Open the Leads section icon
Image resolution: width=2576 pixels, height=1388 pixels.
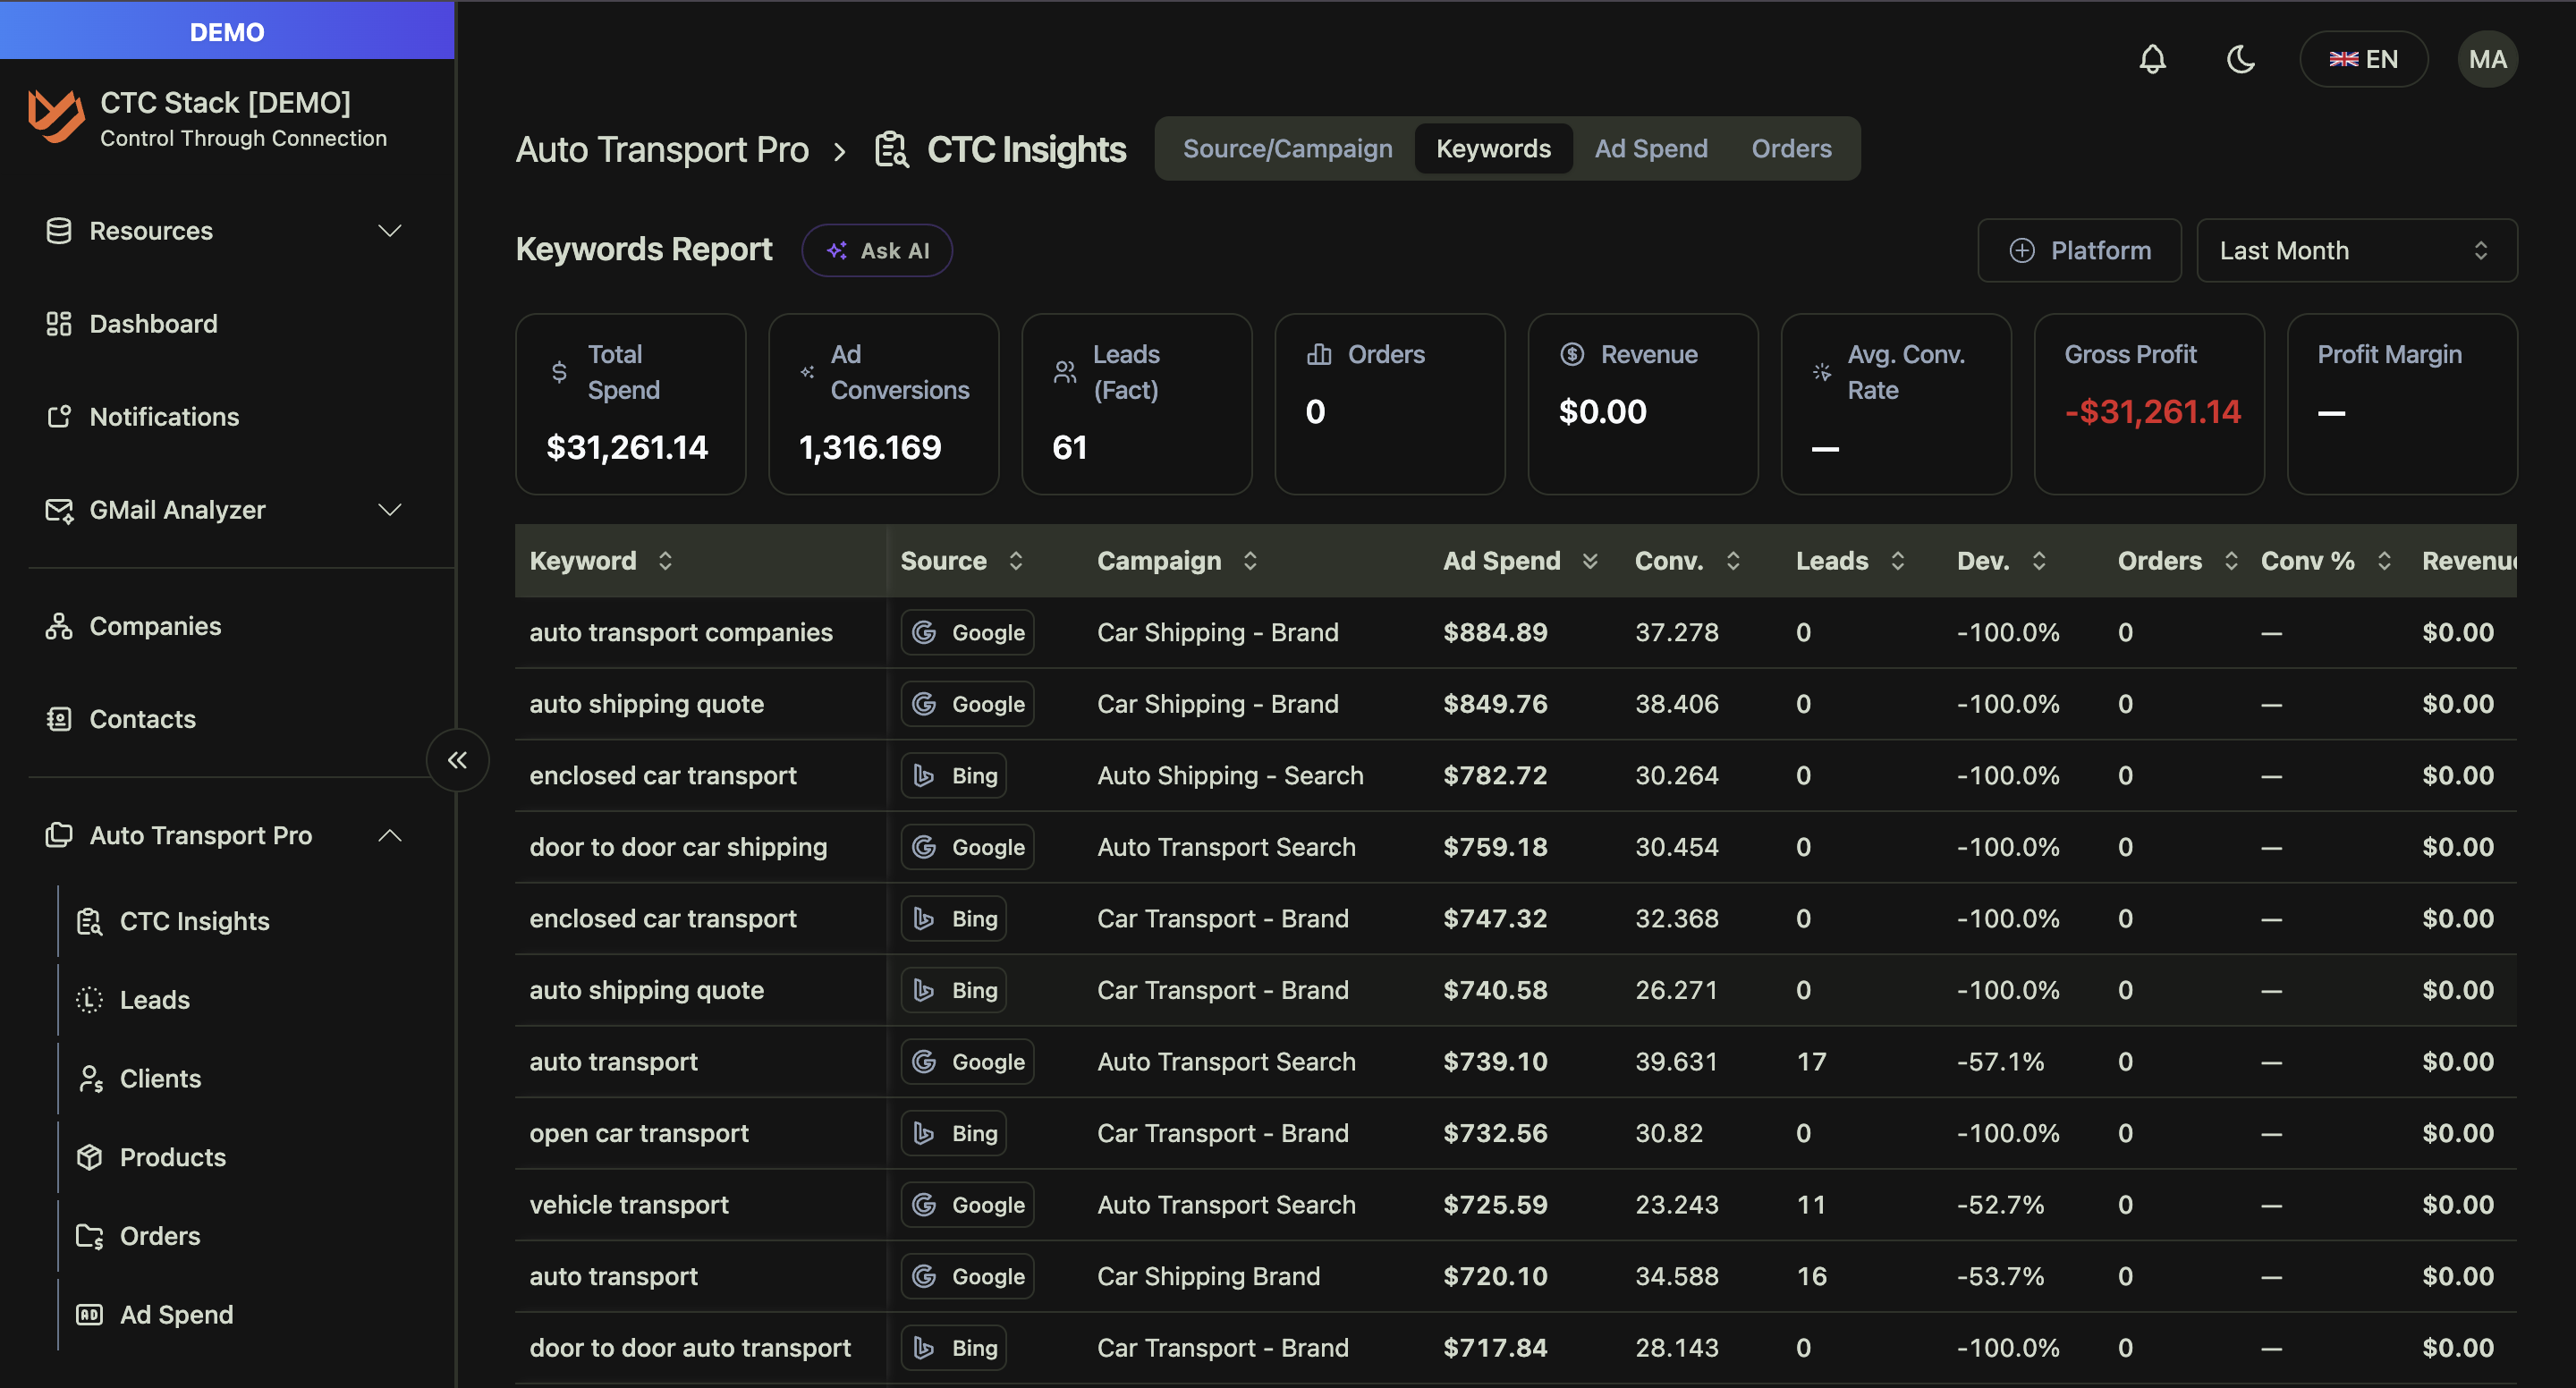click(x=88, y=999)
